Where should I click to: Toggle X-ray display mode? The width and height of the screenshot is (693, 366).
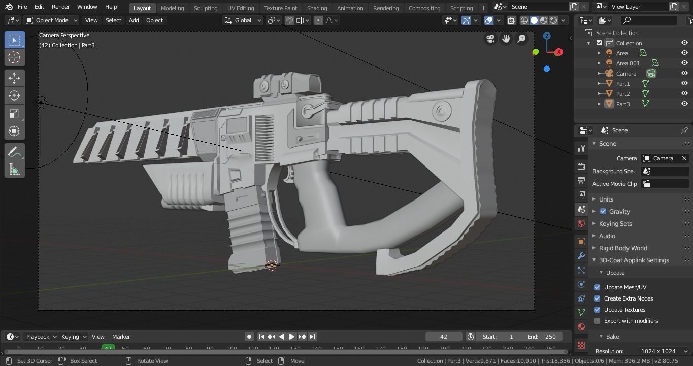tap(511, 20)
